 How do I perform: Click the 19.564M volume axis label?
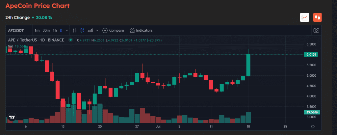(312, 112)
